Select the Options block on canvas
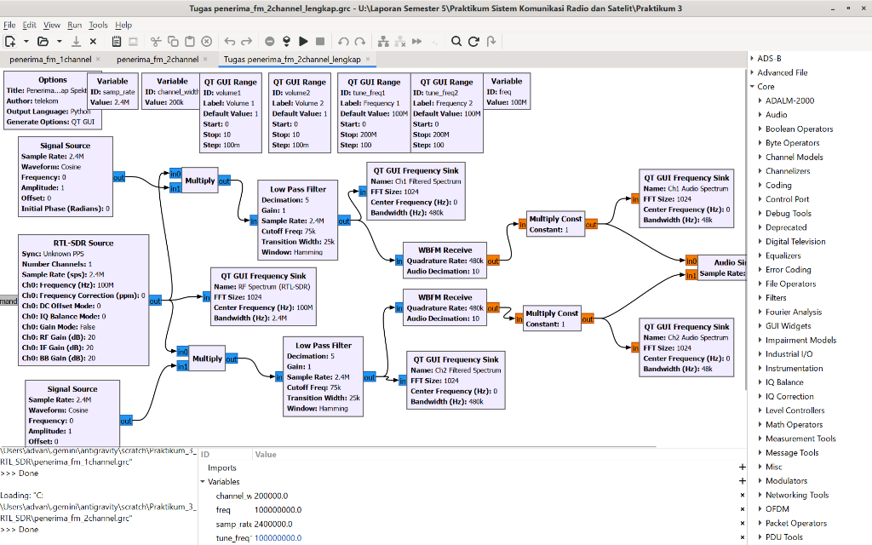This screenshot has height=545, width=872. (52, 100)
